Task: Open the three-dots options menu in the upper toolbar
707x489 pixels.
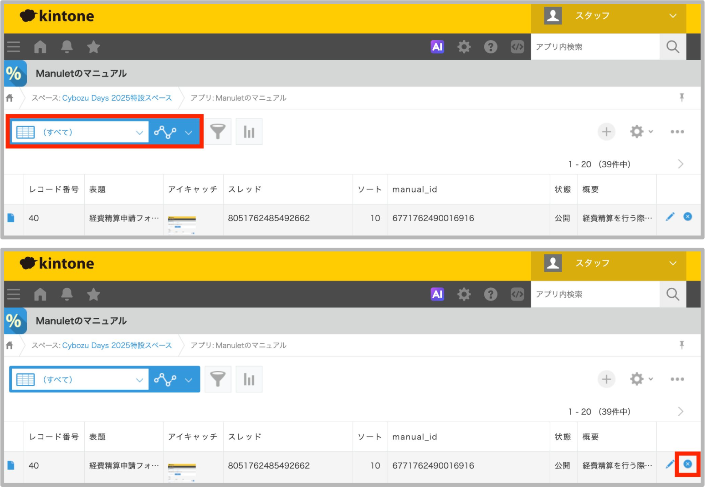Action: 677,132
